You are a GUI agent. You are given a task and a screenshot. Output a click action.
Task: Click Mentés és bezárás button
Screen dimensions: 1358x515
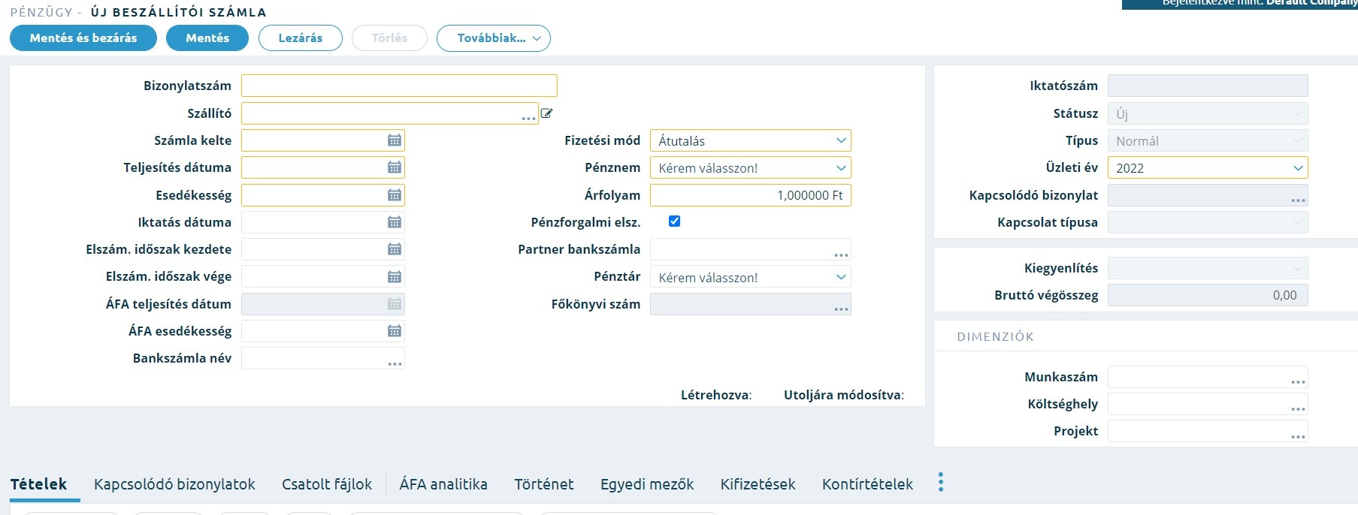coord(83,38)
